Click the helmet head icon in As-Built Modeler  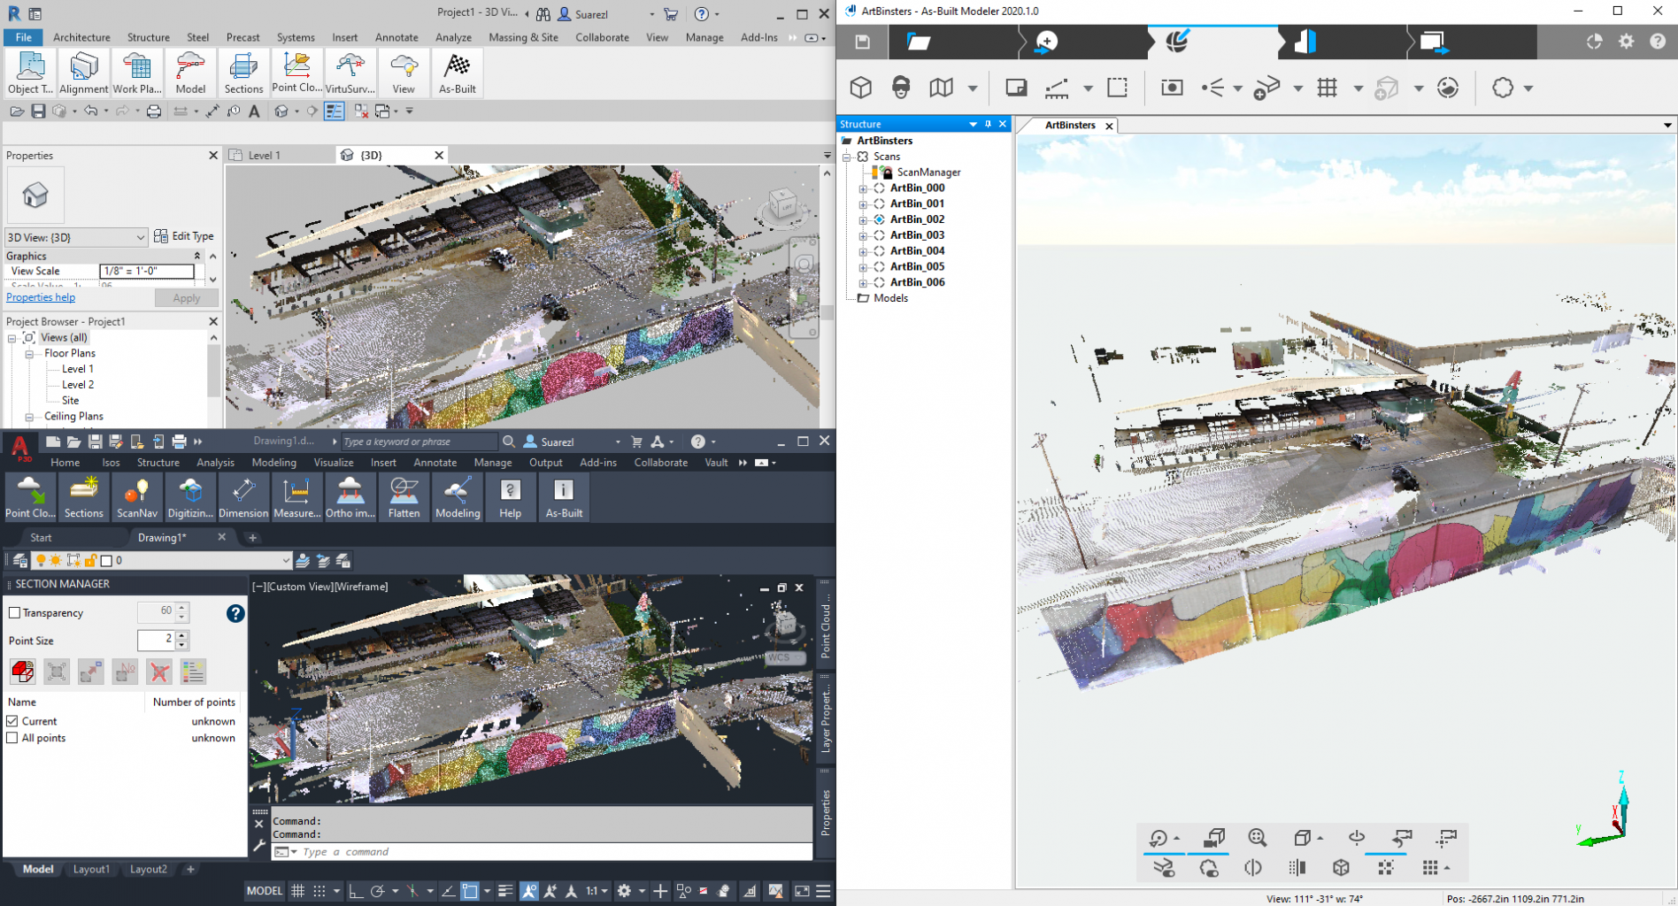pyautogui.click(x=901, y=87)
